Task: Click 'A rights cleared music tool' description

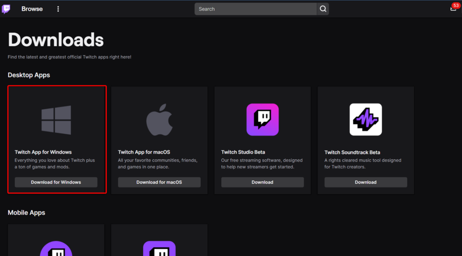Action: pos(363,163)
